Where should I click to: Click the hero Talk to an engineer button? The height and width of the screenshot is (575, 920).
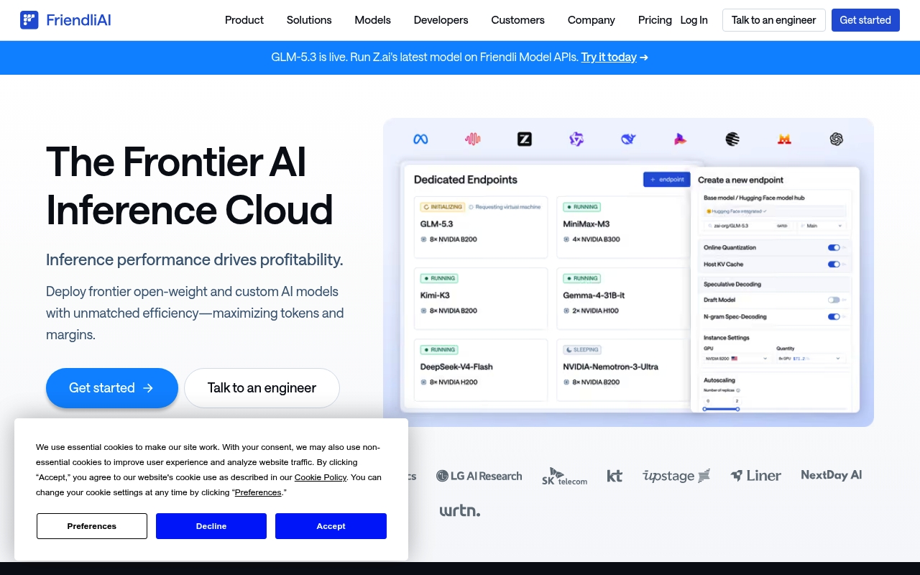coord(262,388)
